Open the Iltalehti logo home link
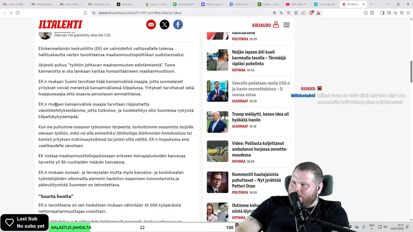Screen dimensions: 413x232 point(60,24)
